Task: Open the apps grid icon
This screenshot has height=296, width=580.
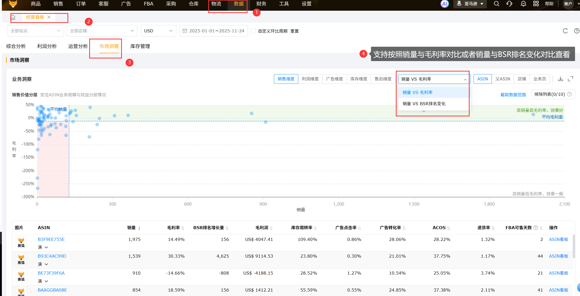Action: [x=536, y=4]
